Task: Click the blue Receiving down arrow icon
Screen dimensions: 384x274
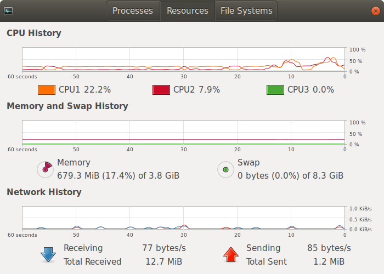Action: (x=48, y=255)
